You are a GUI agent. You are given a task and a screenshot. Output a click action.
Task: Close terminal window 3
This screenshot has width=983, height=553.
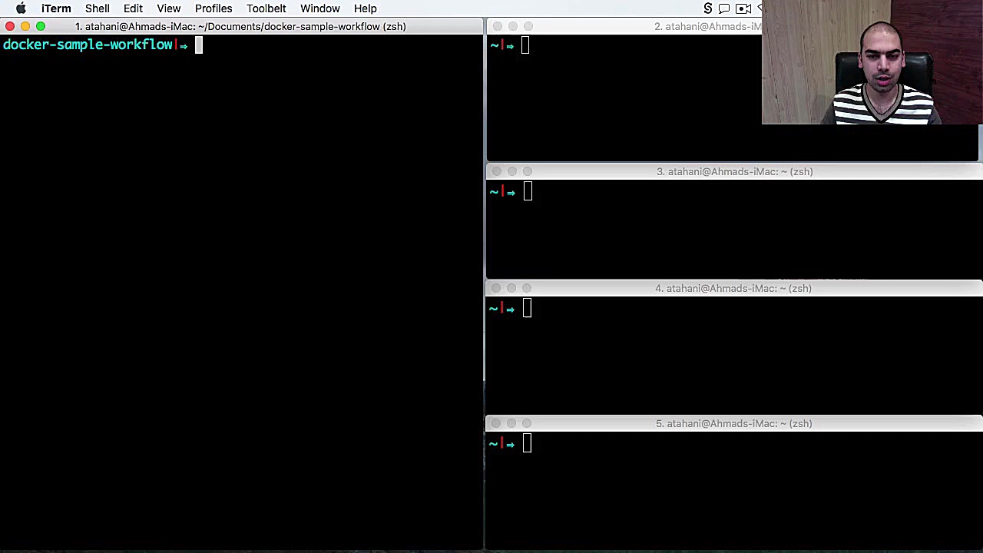496,171
